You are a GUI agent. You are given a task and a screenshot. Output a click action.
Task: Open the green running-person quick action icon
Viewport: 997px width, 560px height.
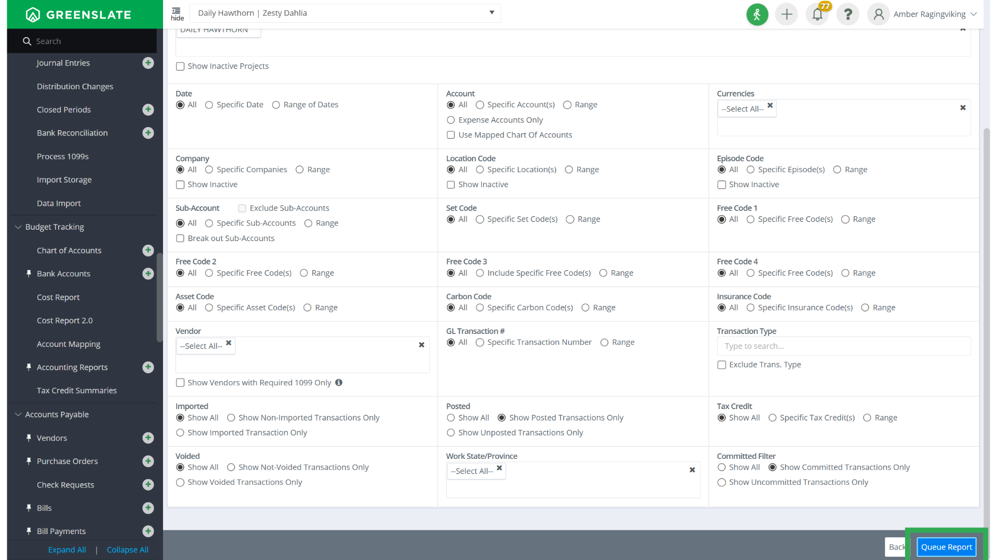tap(757, 15)
